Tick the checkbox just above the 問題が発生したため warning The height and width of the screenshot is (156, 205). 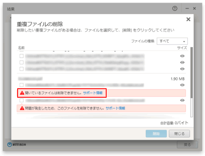21,100
